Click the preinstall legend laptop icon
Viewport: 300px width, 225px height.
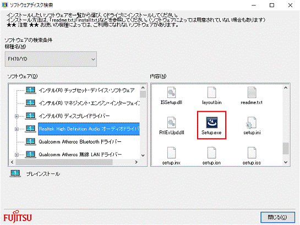pyautogui.click(x=15, y=173)
